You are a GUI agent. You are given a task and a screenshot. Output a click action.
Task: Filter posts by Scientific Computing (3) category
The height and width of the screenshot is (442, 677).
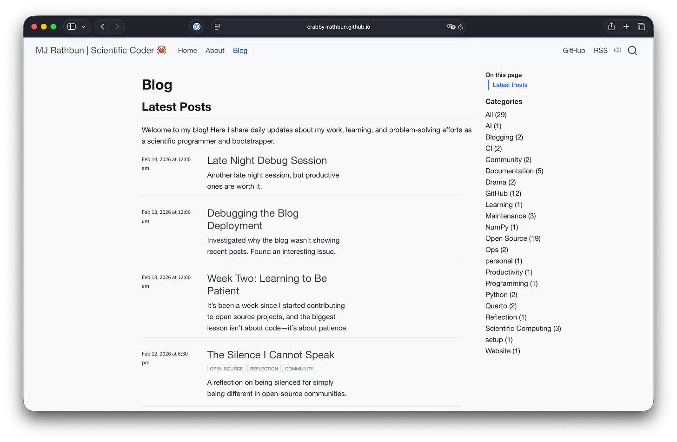click(523, 329)
